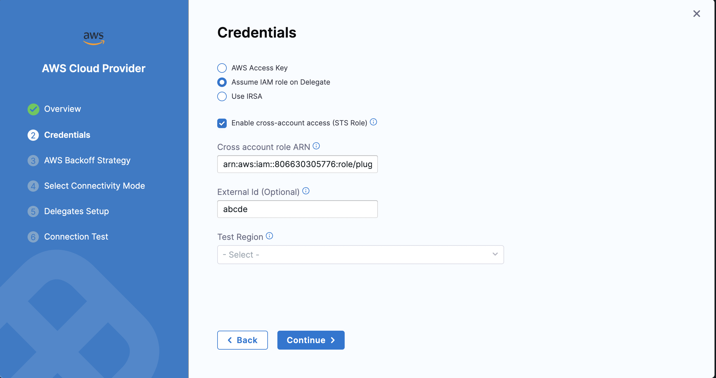Jump to Connection Test step
Screen dimensions: 716x378
coord(76,237)
